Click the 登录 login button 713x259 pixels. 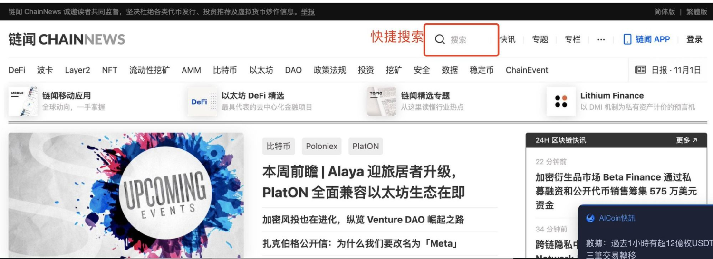click(694, 39)
